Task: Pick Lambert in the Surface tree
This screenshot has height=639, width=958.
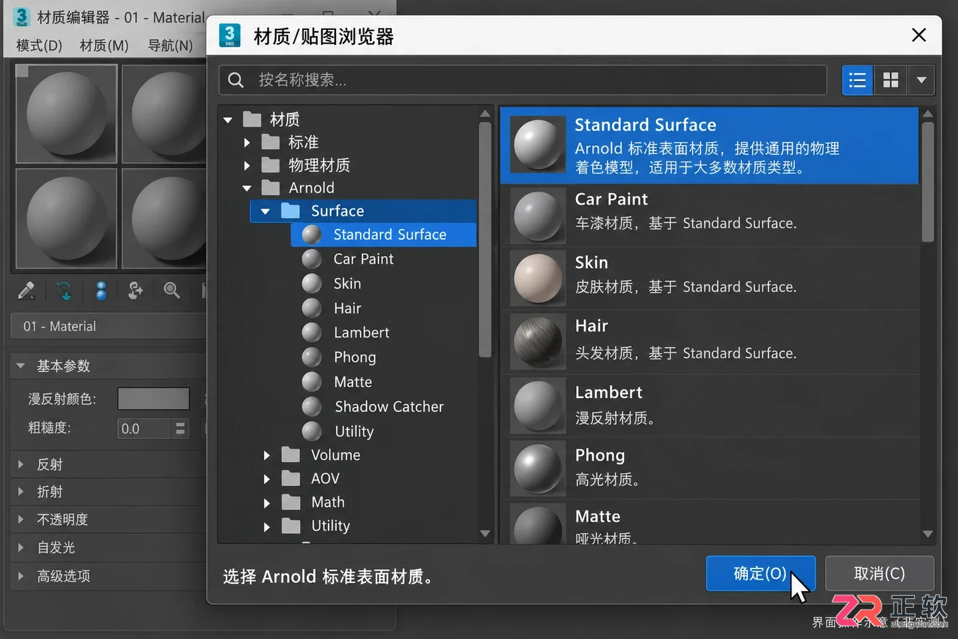Action: point(361,333)
